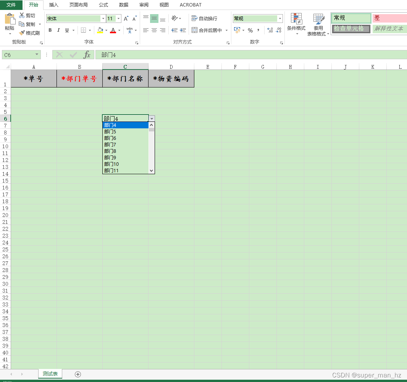Click the font color red A icon
The image size is (407, 382).
(113, 31)
